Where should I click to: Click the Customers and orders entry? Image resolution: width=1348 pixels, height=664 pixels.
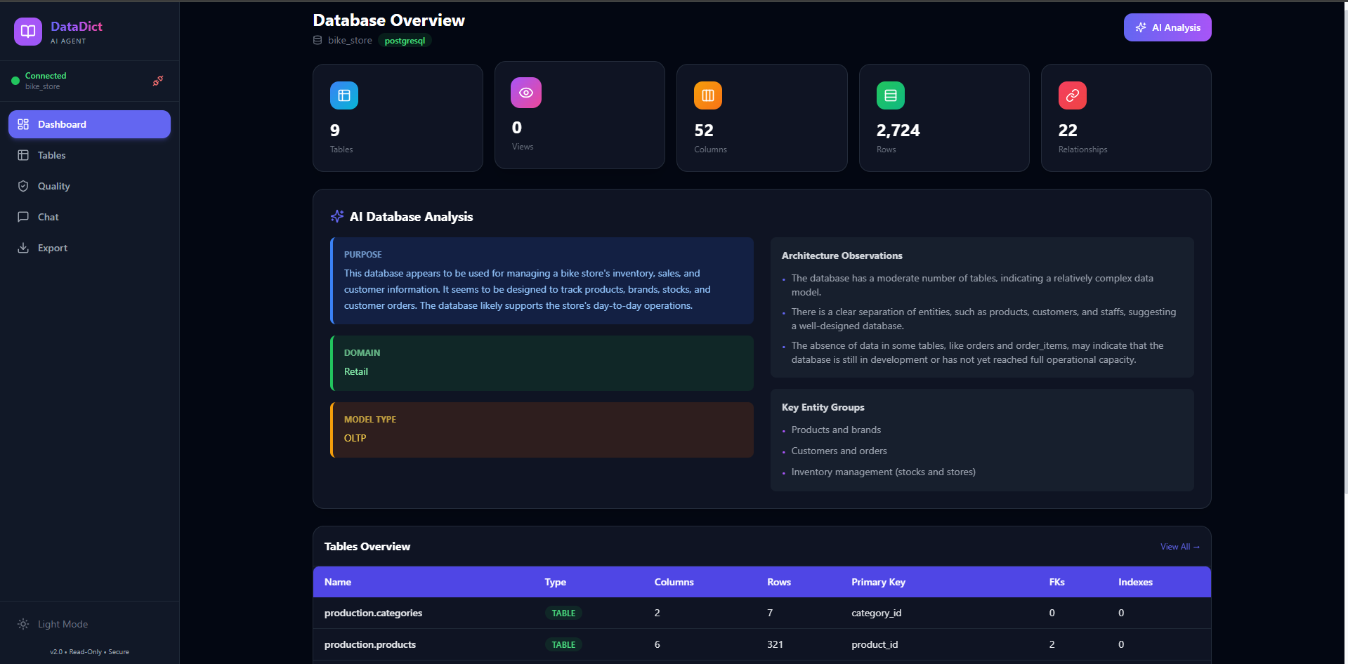[x=839, y=451]
